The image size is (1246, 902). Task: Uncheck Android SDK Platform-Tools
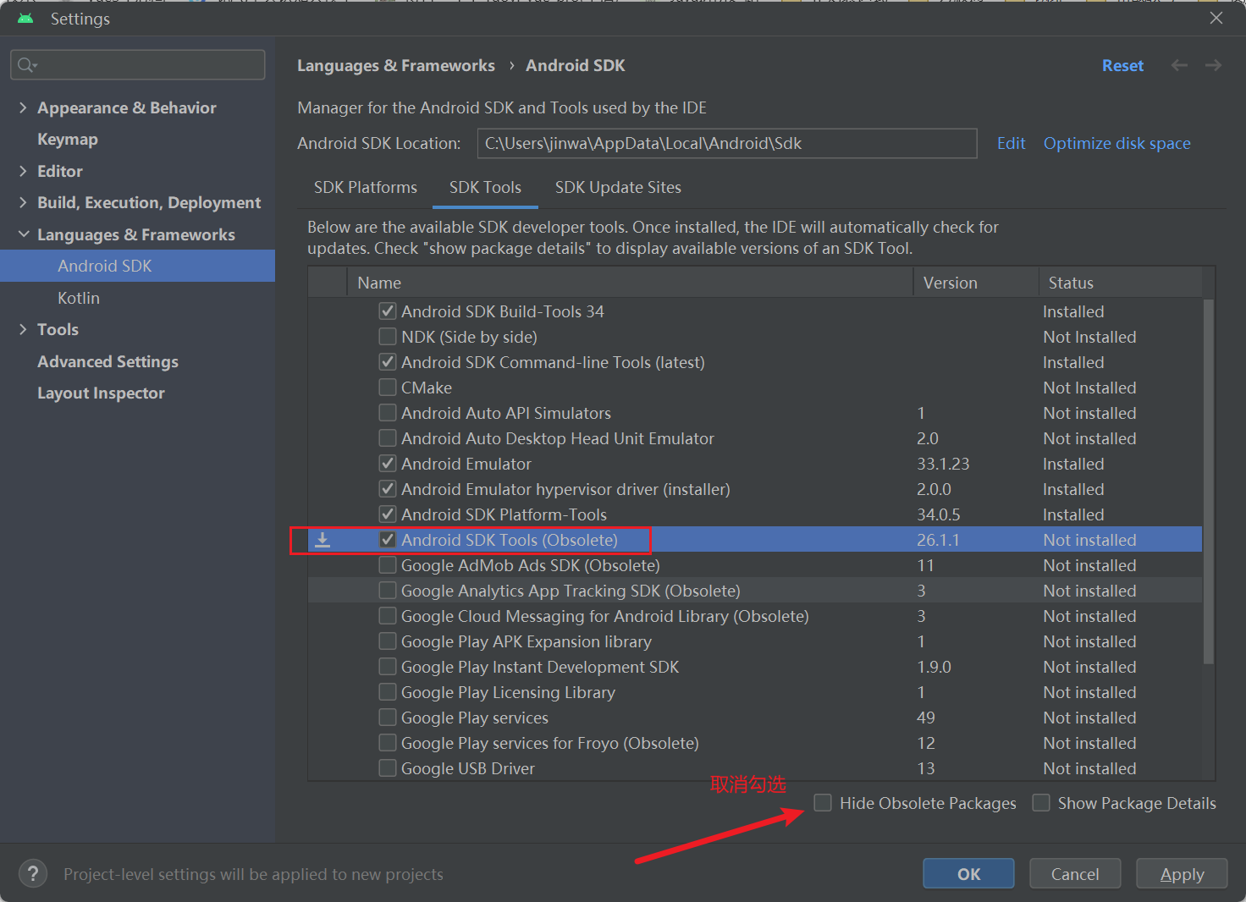coord(388,514)
